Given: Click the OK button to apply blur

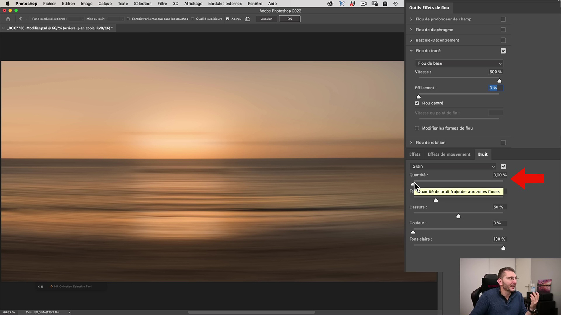Looking at the screenshot, I should point(290,19).
